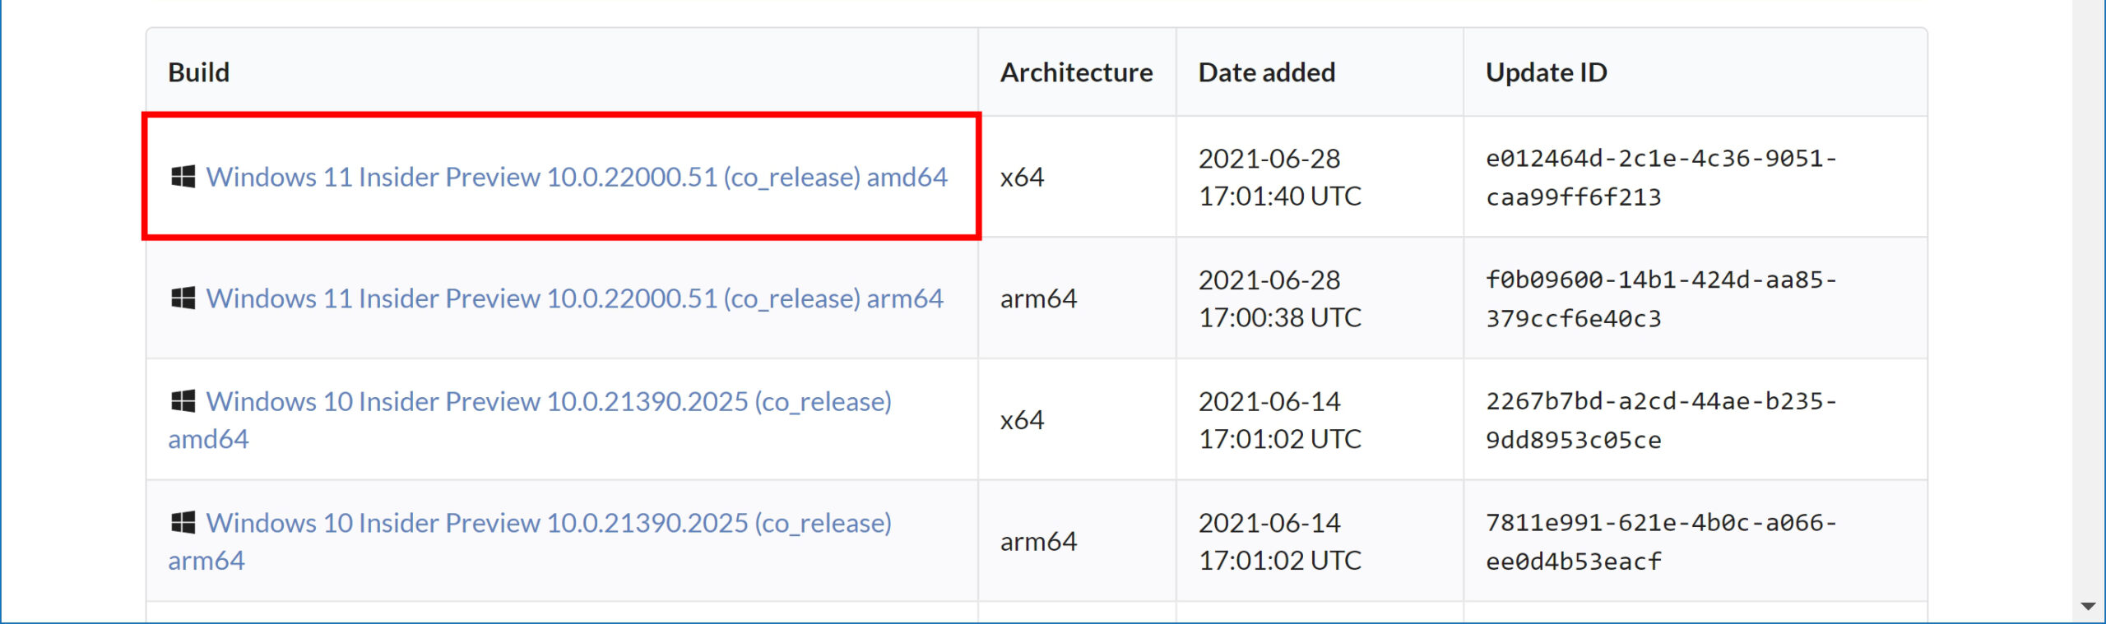Click Windows logo beside 21390.2025 amd64 build
Viewport: 2106px width, 624px height.
183,401
